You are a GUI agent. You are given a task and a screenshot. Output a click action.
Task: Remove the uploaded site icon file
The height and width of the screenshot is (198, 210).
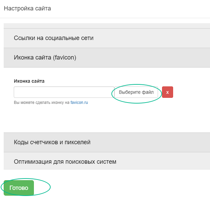pyautogui.click(x=167, y=92)
